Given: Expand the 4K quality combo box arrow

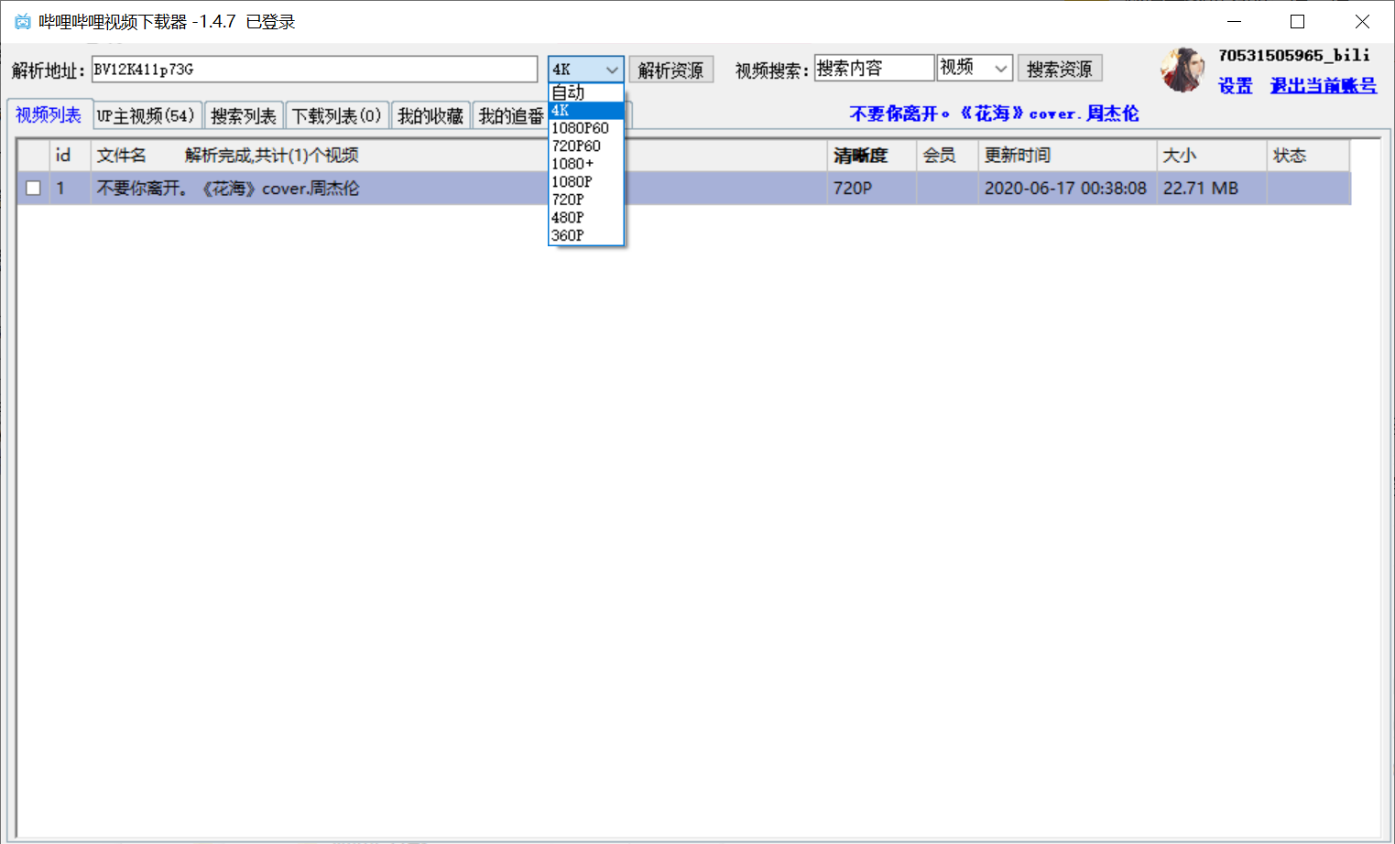Looking at the screenshot, I should point(612,70).
